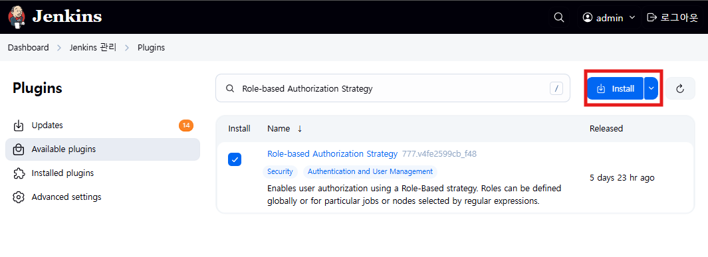The width and height of the screenshot is (708, 257).
Task: Select Available plugins in sidebar
Action: tap(102, 149)
